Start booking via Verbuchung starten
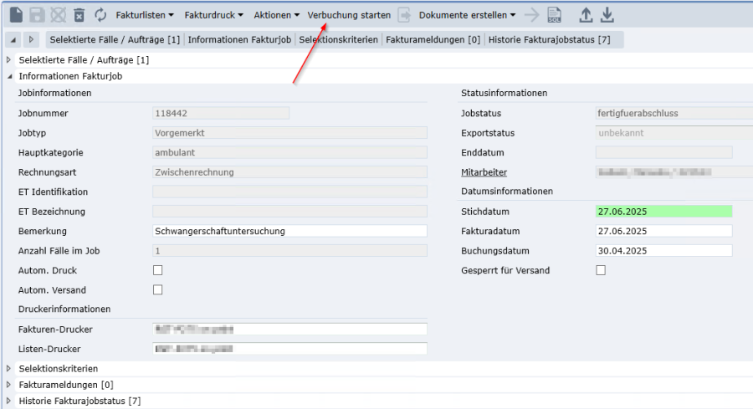 click(x=349, y=15)
